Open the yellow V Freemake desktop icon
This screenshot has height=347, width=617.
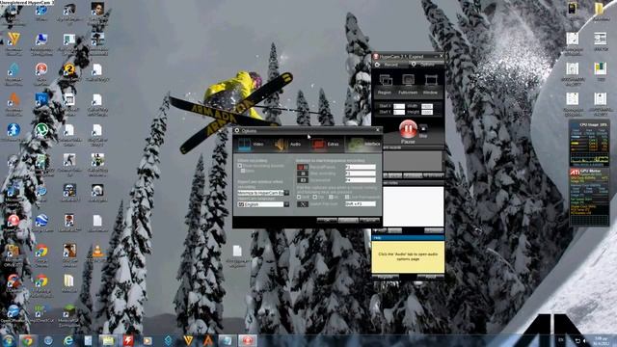(x=13, y=40)
